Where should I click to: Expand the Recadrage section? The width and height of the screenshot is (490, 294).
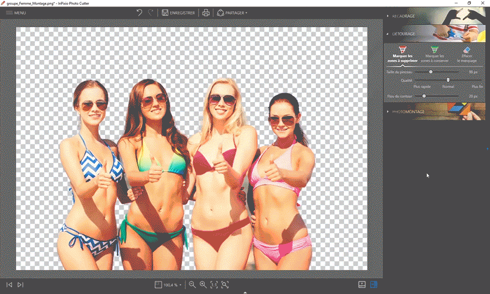pos(403,16)
